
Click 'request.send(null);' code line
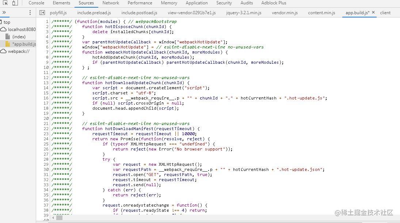pos(137,185)
